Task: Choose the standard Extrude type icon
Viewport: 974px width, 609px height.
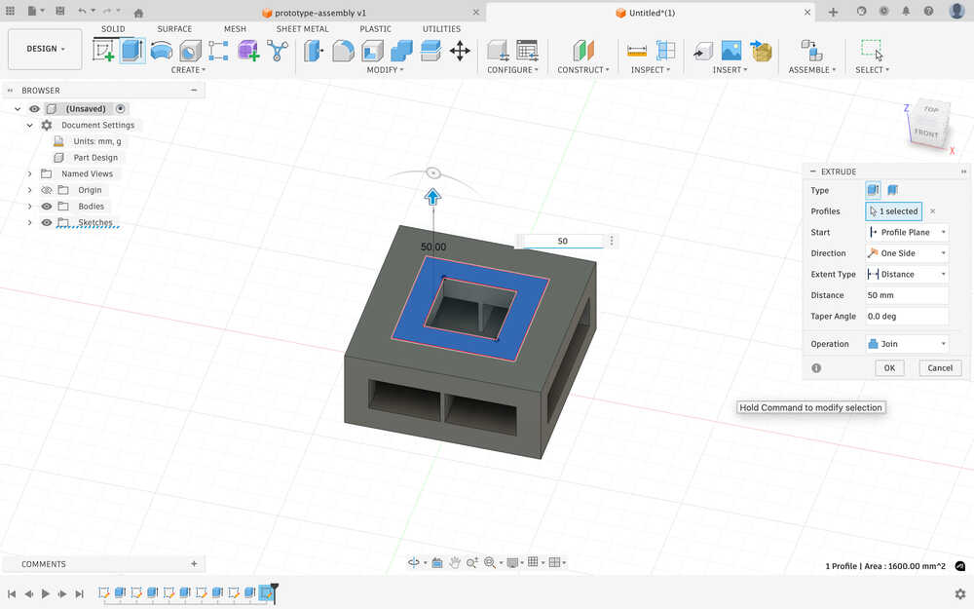Action: [873, 190]
